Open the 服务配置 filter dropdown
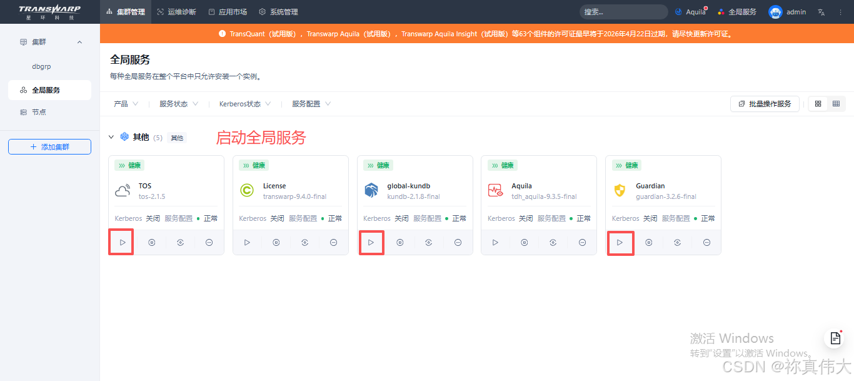The height and width of the screenshot is (381, 854). (311, 104)
